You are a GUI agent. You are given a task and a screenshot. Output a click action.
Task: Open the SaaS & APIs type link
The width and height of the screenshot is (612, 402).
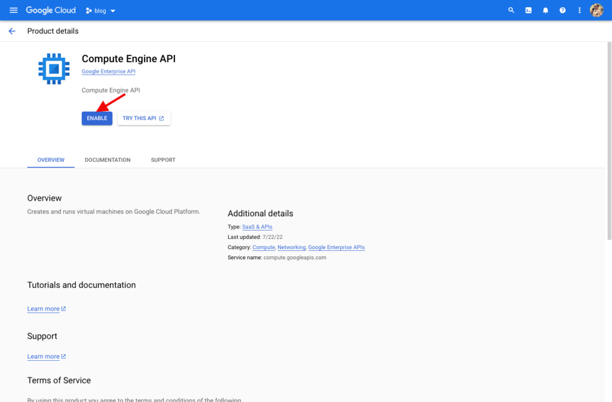click(x=257, y=227)
